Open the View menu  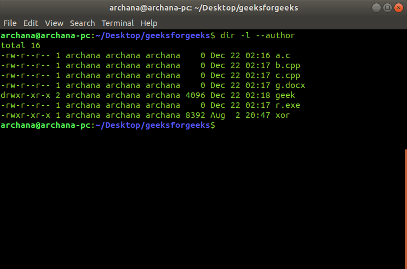tap(54, 23)
